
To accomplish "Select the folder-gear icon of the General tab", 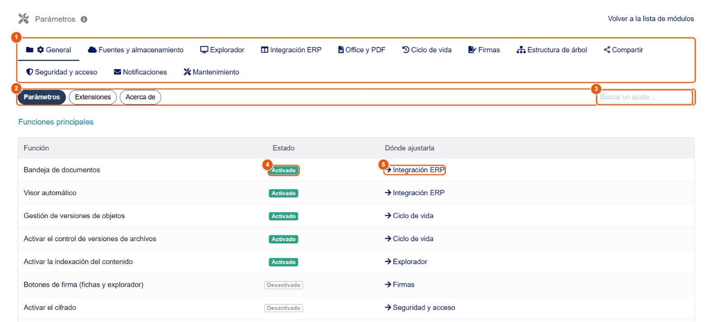I will coord(35,50).
